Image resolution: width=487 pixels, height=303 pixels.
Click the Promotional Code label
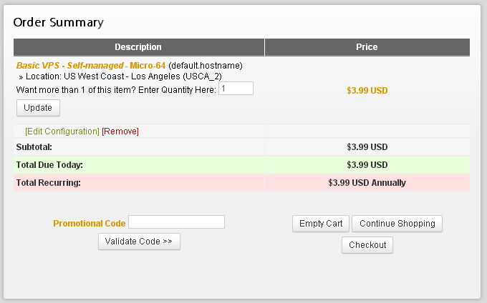[x=89, y=224]
